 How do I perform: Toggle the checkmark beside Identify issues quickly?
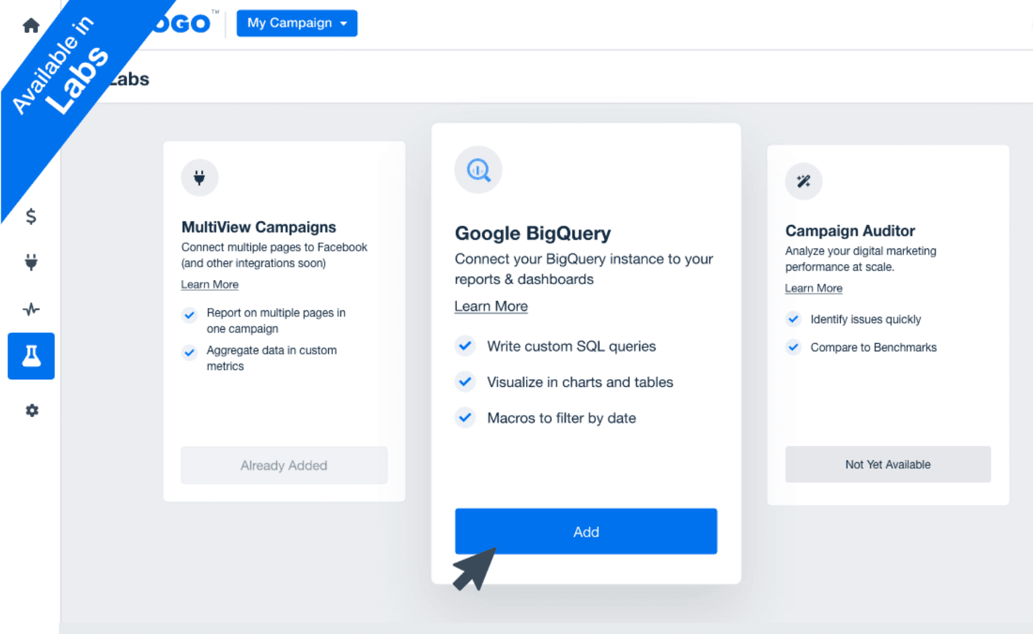(x=793, y=319)
